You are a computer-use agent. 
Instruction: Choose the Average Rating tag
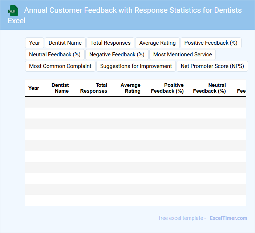pyautogui.click(x=157, y=43)
